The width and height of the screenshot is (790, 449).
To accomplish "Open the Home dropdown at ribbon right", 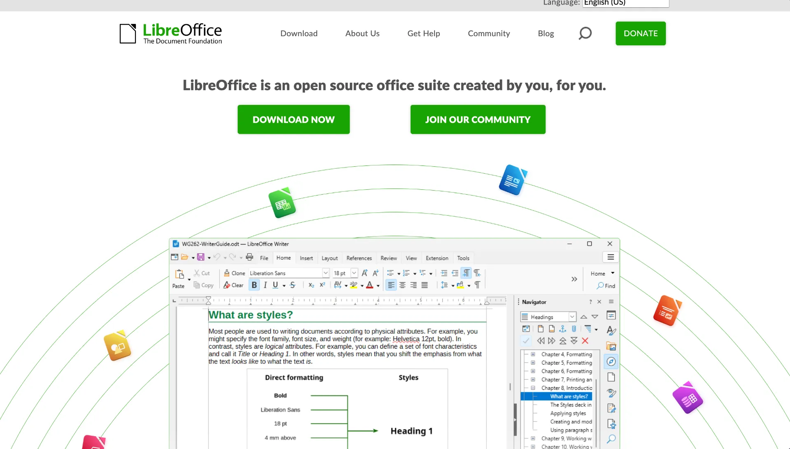I will point(602,274).
